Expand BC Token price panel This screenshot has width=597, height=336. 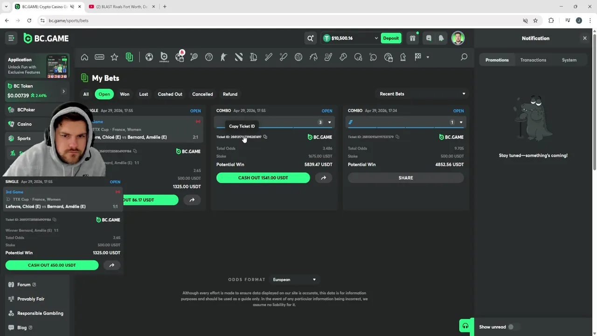click(x=63, y=91)
